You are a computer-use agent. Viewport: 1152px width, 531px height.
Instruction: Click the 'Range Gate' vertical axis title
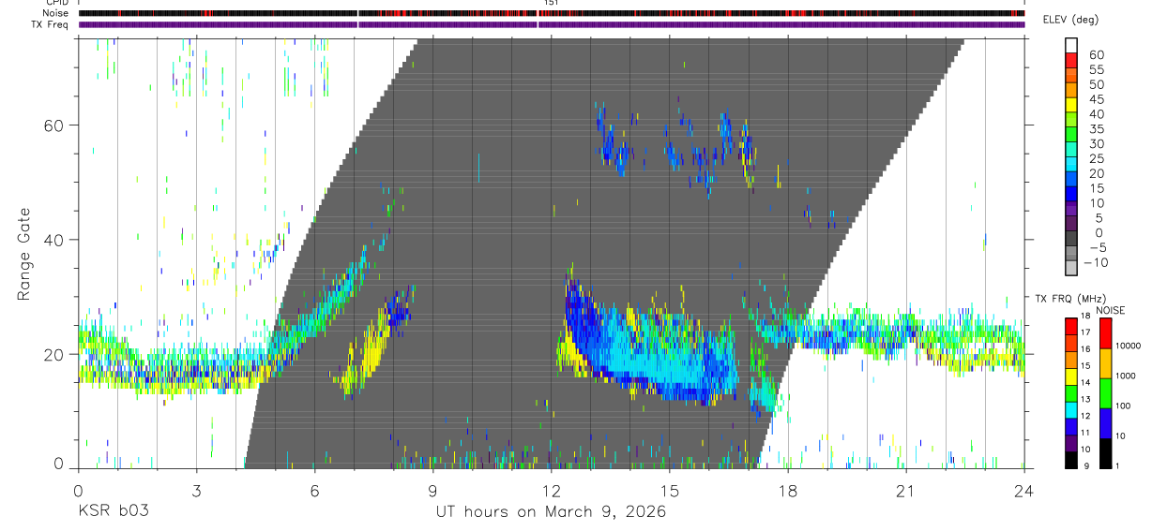click(24, 253)
